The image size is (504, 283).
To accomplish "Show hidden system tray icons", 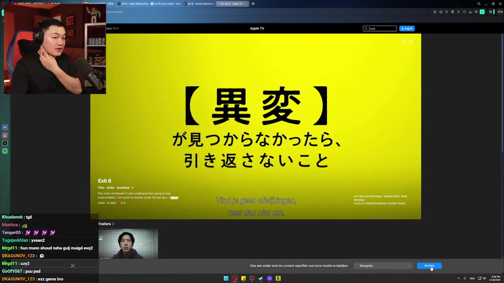I will click(458, 278).
